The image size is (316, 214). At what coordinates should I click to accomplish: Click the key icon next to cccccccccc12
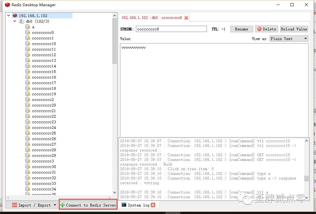coord(28,55)
